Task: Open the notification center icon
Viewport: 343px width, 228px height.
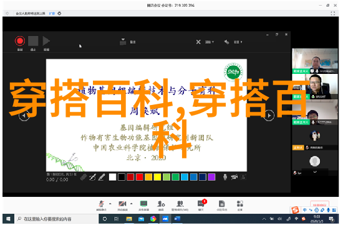Action: pyautogui.click(x=331, y=219)
